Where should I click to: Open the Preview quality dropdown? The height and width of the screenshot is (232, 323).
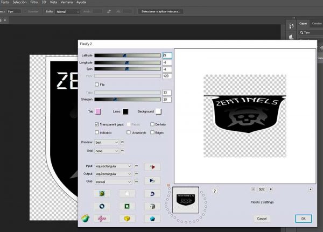(107, 142)
